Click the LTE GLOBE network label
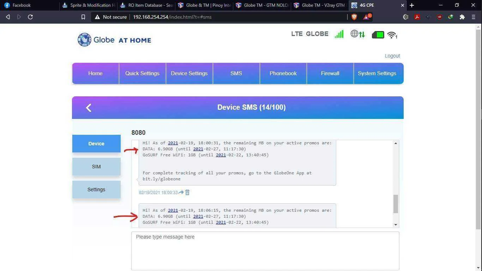 pos(310,34)
